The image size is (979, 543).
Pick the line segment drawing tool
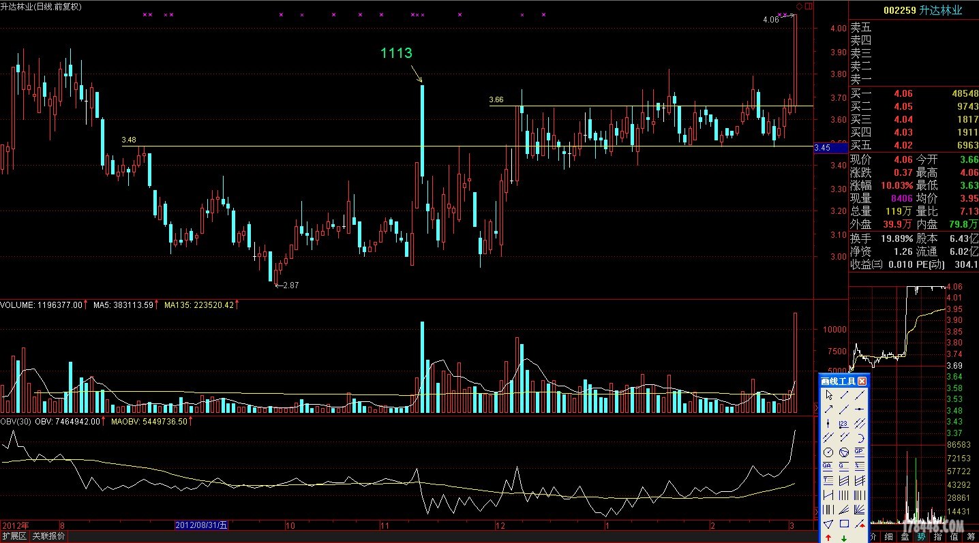(845, 395)
